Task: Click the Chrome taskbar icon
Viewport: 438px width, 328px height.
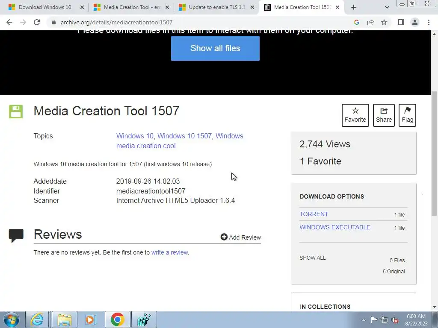Action: tap(117, 319)
